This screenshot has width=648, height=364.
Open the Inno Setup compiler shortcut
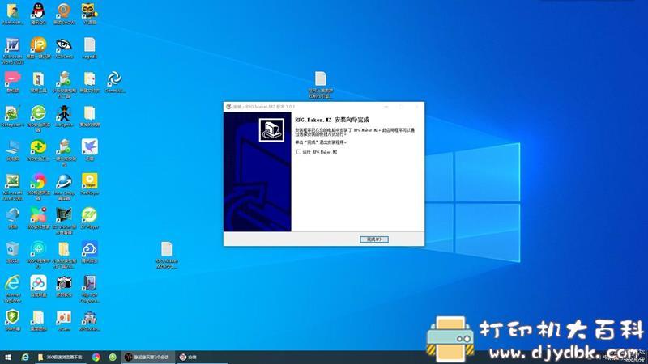[x=64, y=187]
